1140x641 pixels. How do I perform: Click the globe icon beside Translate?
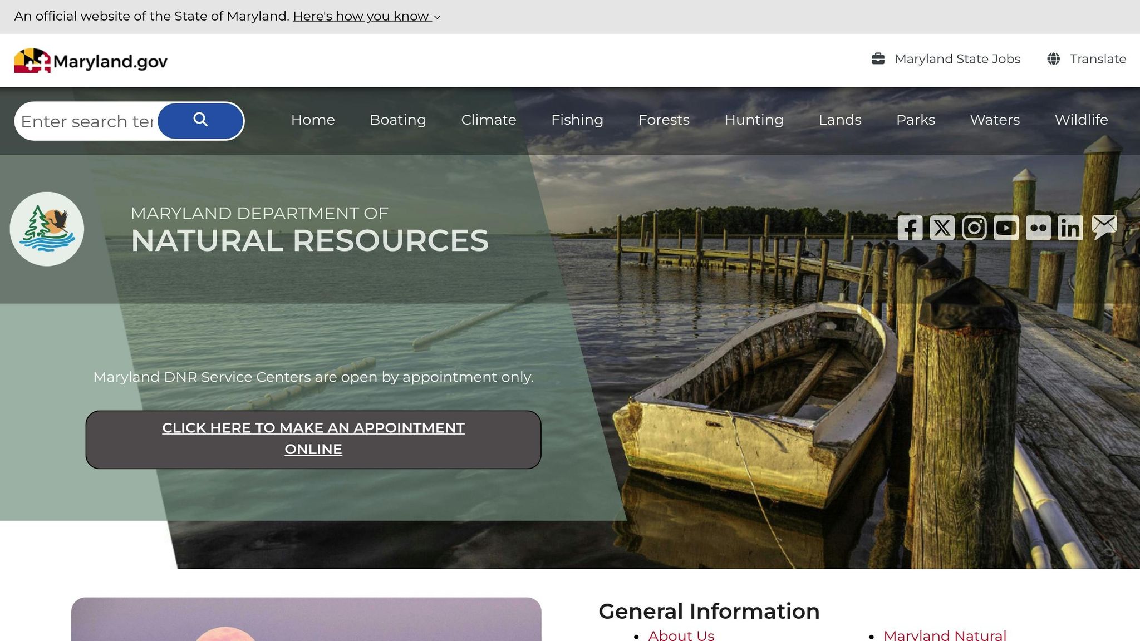pos(1053,58)
